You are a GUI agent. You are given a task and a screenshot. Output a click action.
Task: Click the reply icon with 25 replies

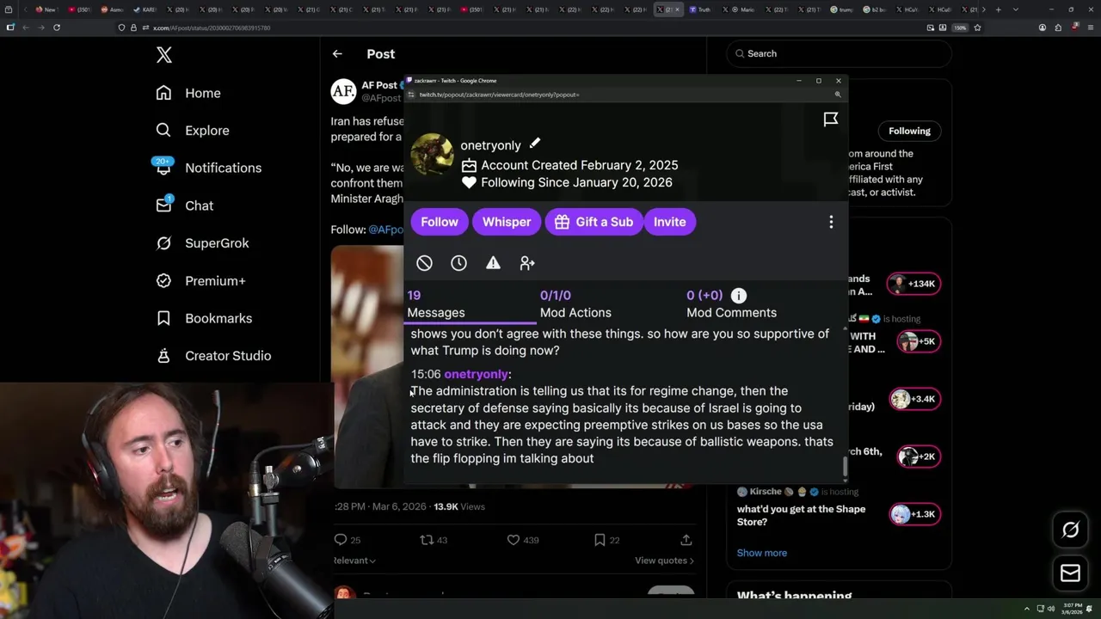(341, 540)
